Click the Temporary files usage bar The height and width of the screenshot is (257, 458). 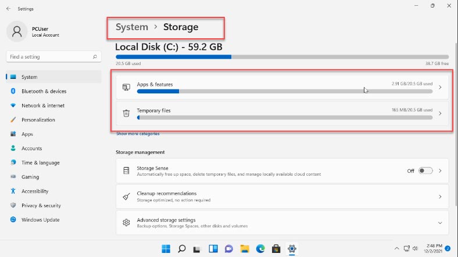285,117
